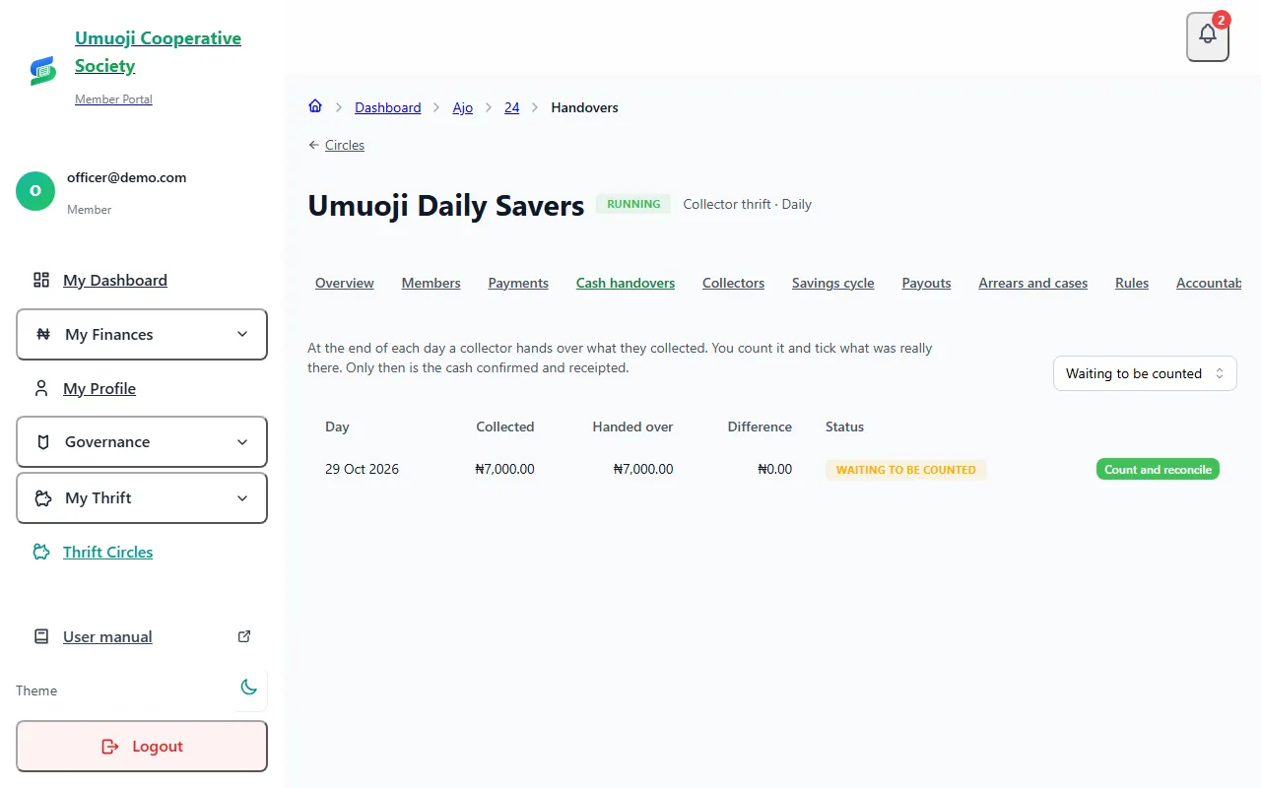Click the external link icon for User manual
The width and height of the screenshot is (1261, 788).
(x=244, y=636)
